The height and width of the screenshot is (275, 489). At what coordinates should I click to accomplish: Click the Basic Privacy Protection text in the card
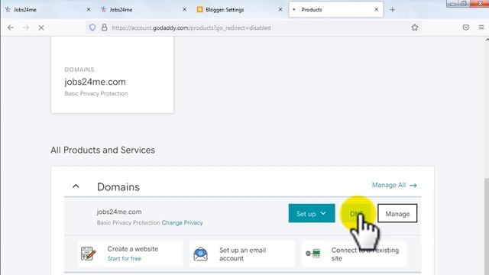pos(96,93)
